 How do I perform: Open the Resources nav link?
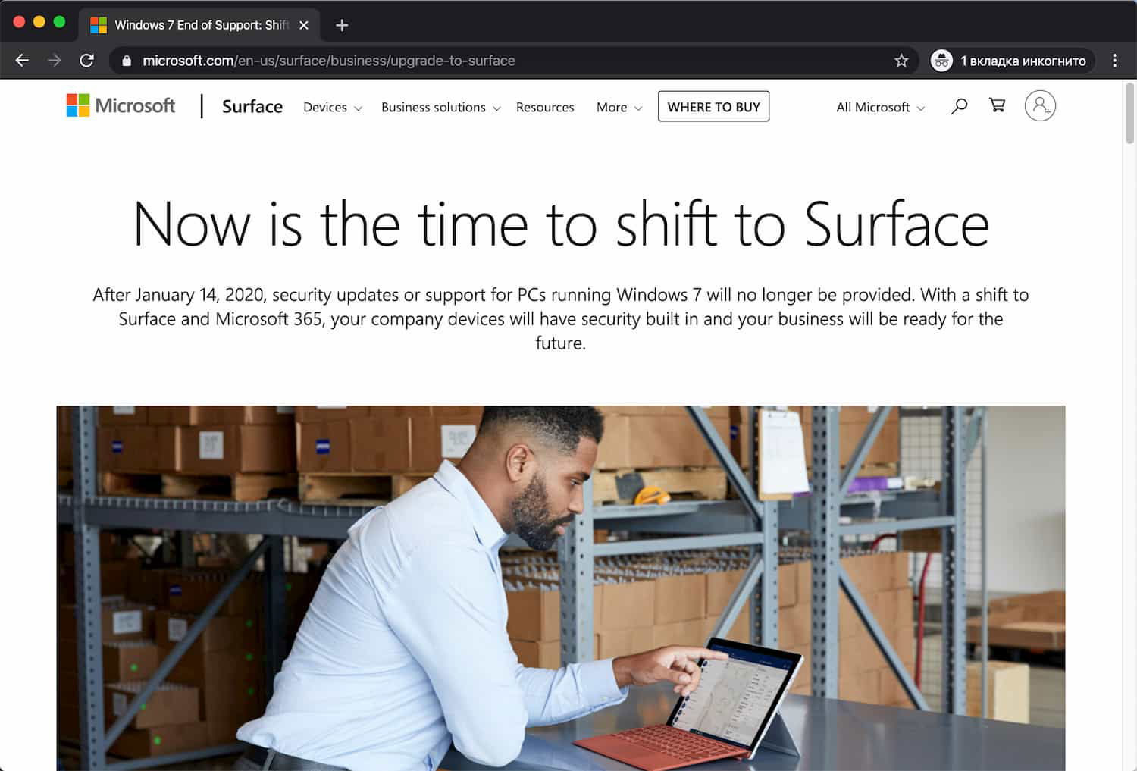pos(545,108)
